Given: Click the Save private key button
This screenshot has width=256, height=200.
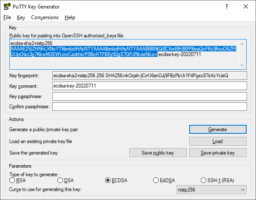Looking at the screenshot, I should click(x=218, y=153).
